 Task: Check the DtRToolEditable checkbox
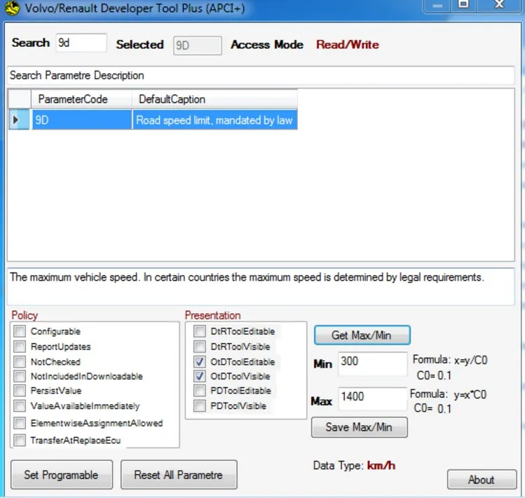[x=200, y=331]
